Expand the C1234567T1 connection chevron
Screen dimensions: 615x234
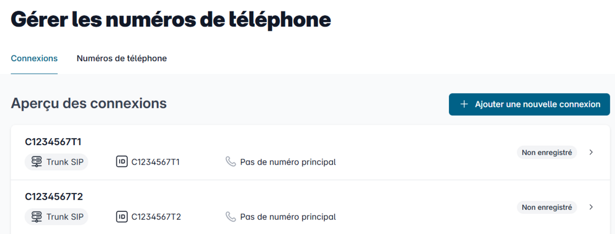click(591, 152)
